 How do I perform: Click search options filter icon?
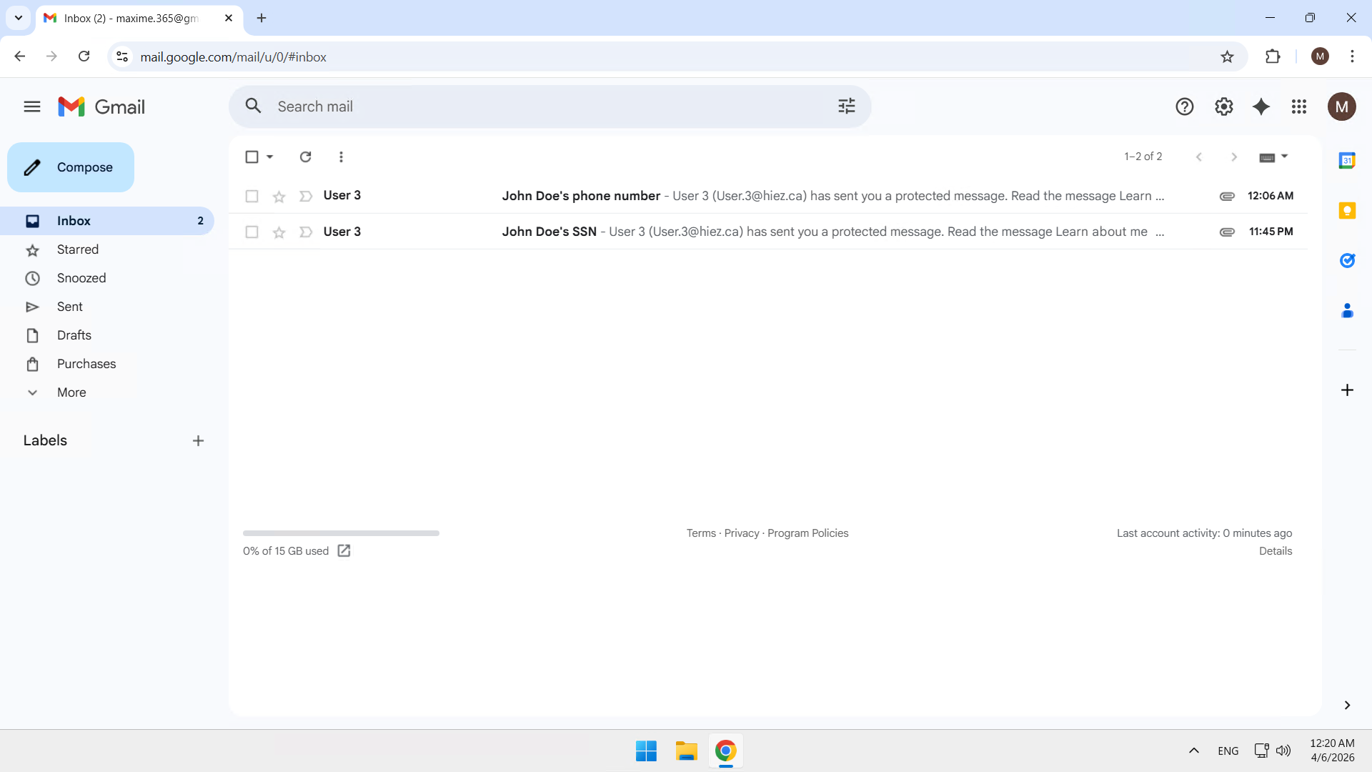[x=846, y=107]
